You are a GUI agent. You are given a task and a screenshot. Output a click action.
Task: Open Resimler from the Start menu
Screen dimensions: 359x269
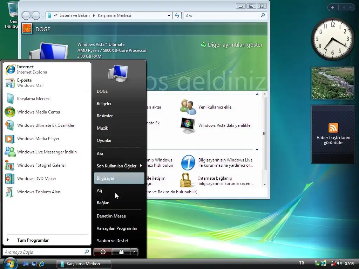click(x=119, y=116)
